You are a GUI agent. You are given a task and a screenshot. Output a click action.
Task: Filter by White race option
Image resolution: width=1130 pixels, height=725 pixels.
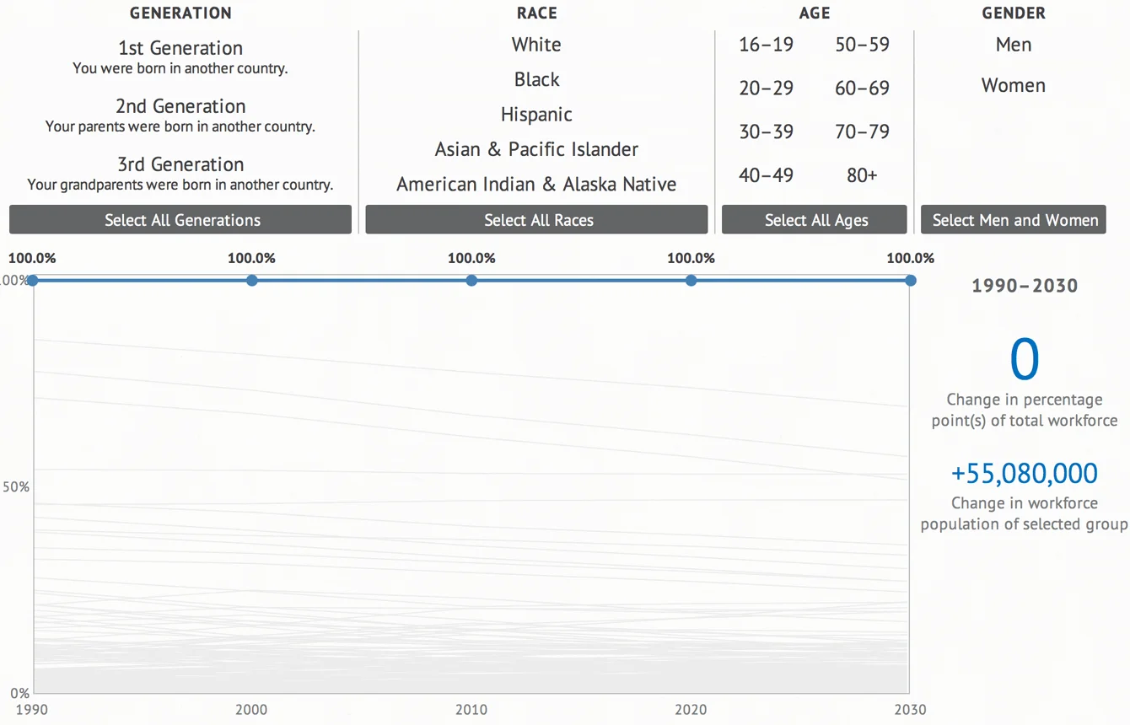[x=536, y=45]
